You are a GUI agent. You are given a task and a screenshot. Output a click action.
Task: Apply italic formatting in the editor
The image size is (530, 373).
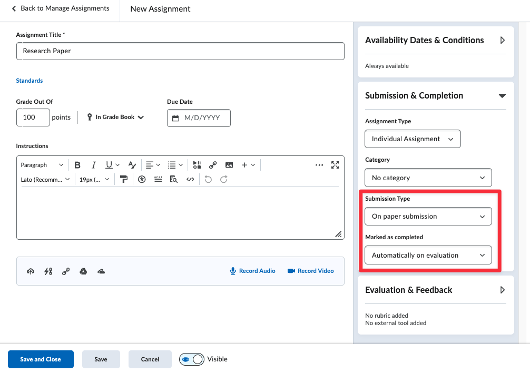[x=93, y=165]
